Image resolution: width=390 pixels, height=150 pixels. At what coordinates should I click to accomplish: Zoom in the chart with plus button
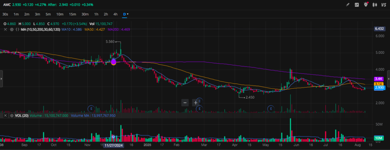[x=195, y=102]
